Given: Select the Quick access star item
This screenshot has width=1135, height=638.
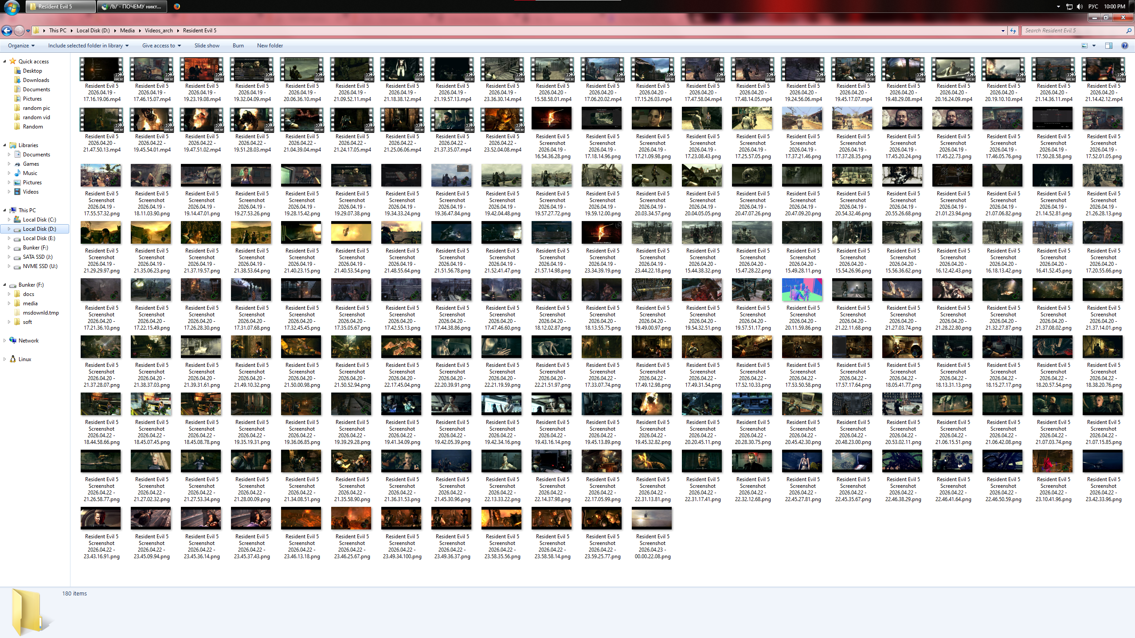Looking at the screenshot, I should click(29, 62).
